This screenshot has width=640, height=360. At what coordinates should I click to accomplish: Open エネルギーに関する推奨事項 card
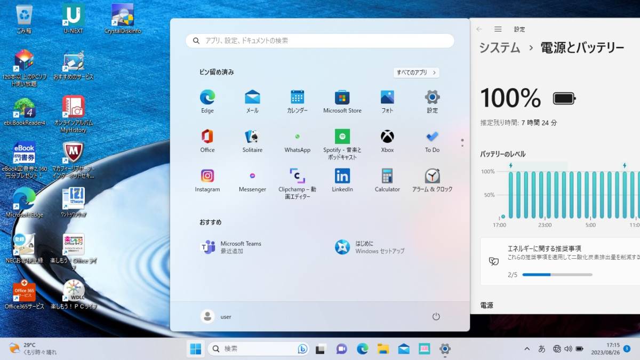[560, 261]
